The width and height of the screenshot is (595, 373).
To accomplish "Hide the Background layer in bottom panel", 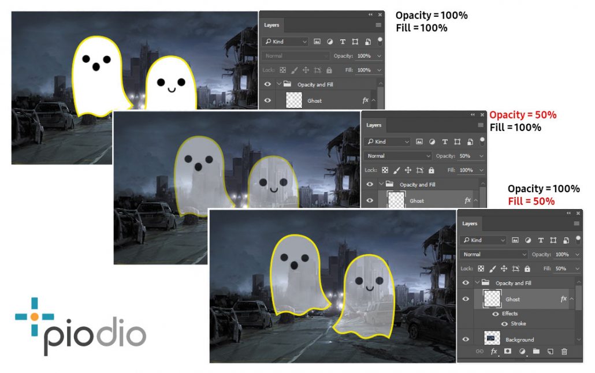I will [x=466, y=340].
